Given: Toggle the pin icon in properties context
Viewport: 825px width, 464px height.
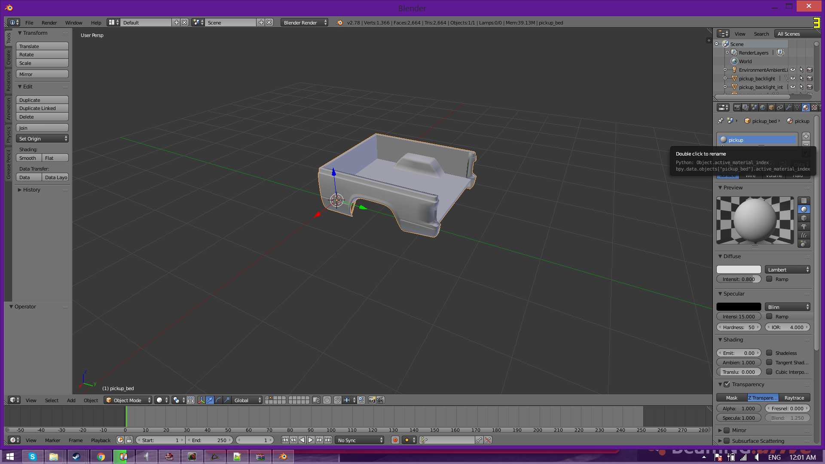Looking at the screenshot, I should click(x=721, y=121).
